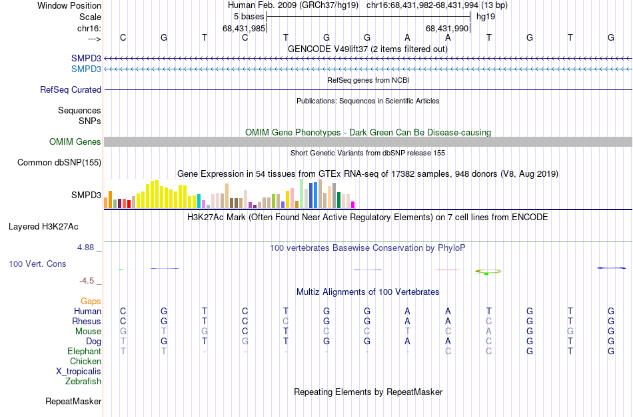Click the magenta bar in GTEx chart
Image resolution: width=633 pixels, height=417 pixels.
pos(353,205)
